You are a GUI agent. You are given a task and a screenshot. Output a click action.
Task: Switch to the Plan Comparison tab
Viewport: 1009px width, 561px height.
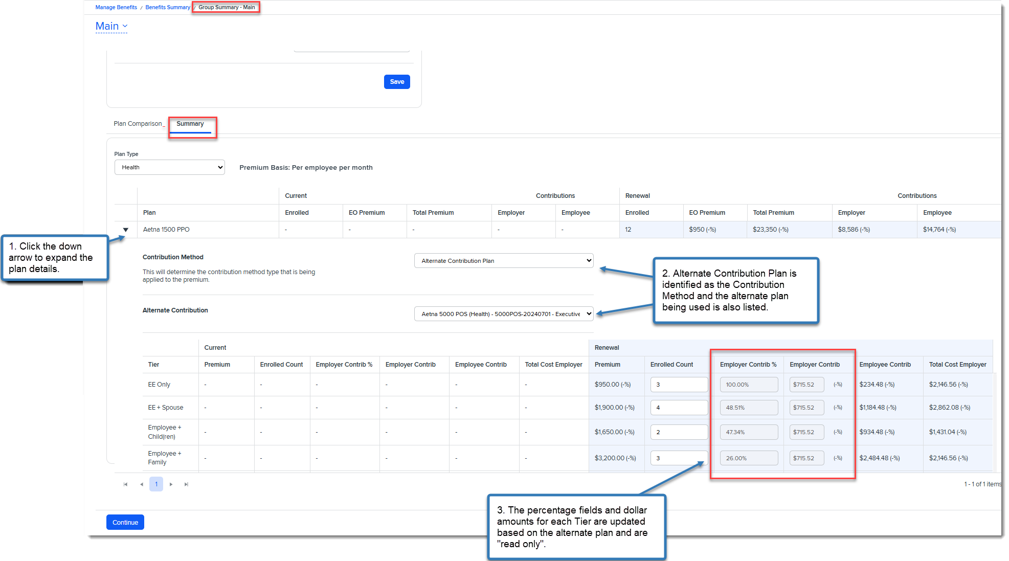pyautogui.click(x=138, y=124)
